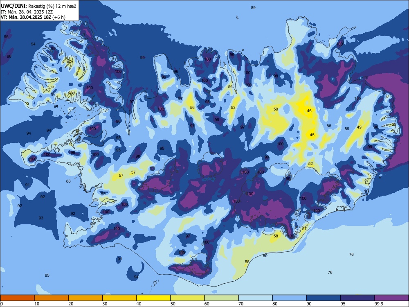This screenshot has height=307, width=409.
Task: Select the 30–40 golden legend swatch
Action: coord(119,298)
